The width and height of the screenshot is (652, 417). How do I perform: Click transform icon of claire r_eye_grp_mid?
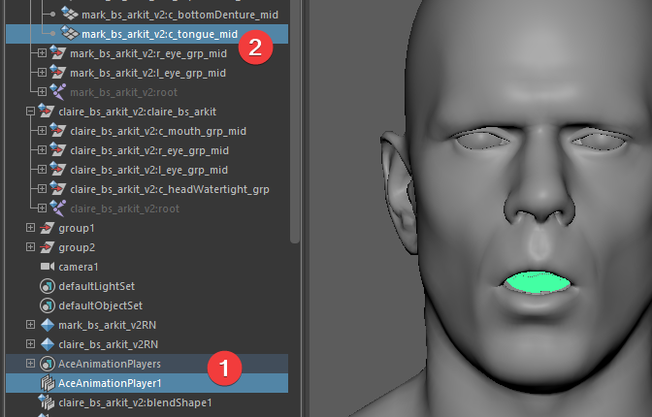coord(58,150)
